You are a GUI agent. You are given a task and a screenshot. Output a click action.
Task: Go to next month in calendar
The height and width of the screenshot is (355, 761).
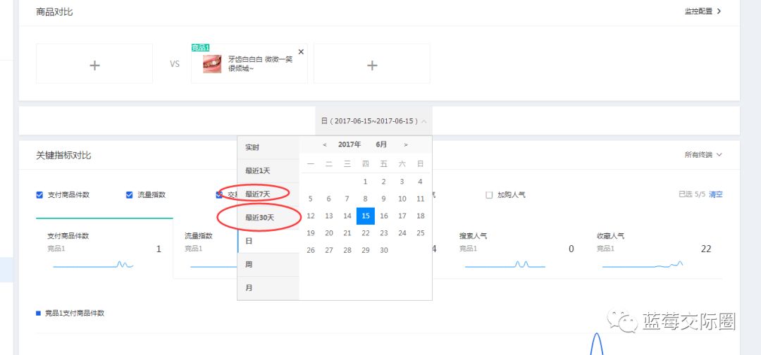click(406, 144)
